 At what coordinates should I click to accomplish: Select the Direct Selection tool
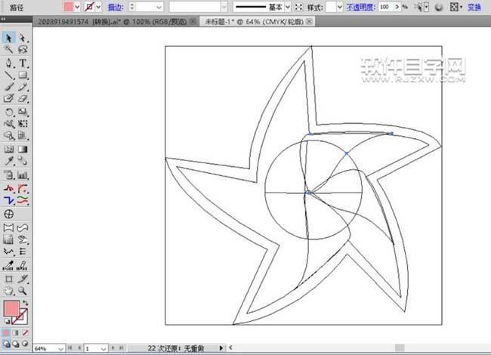(22, 38)
